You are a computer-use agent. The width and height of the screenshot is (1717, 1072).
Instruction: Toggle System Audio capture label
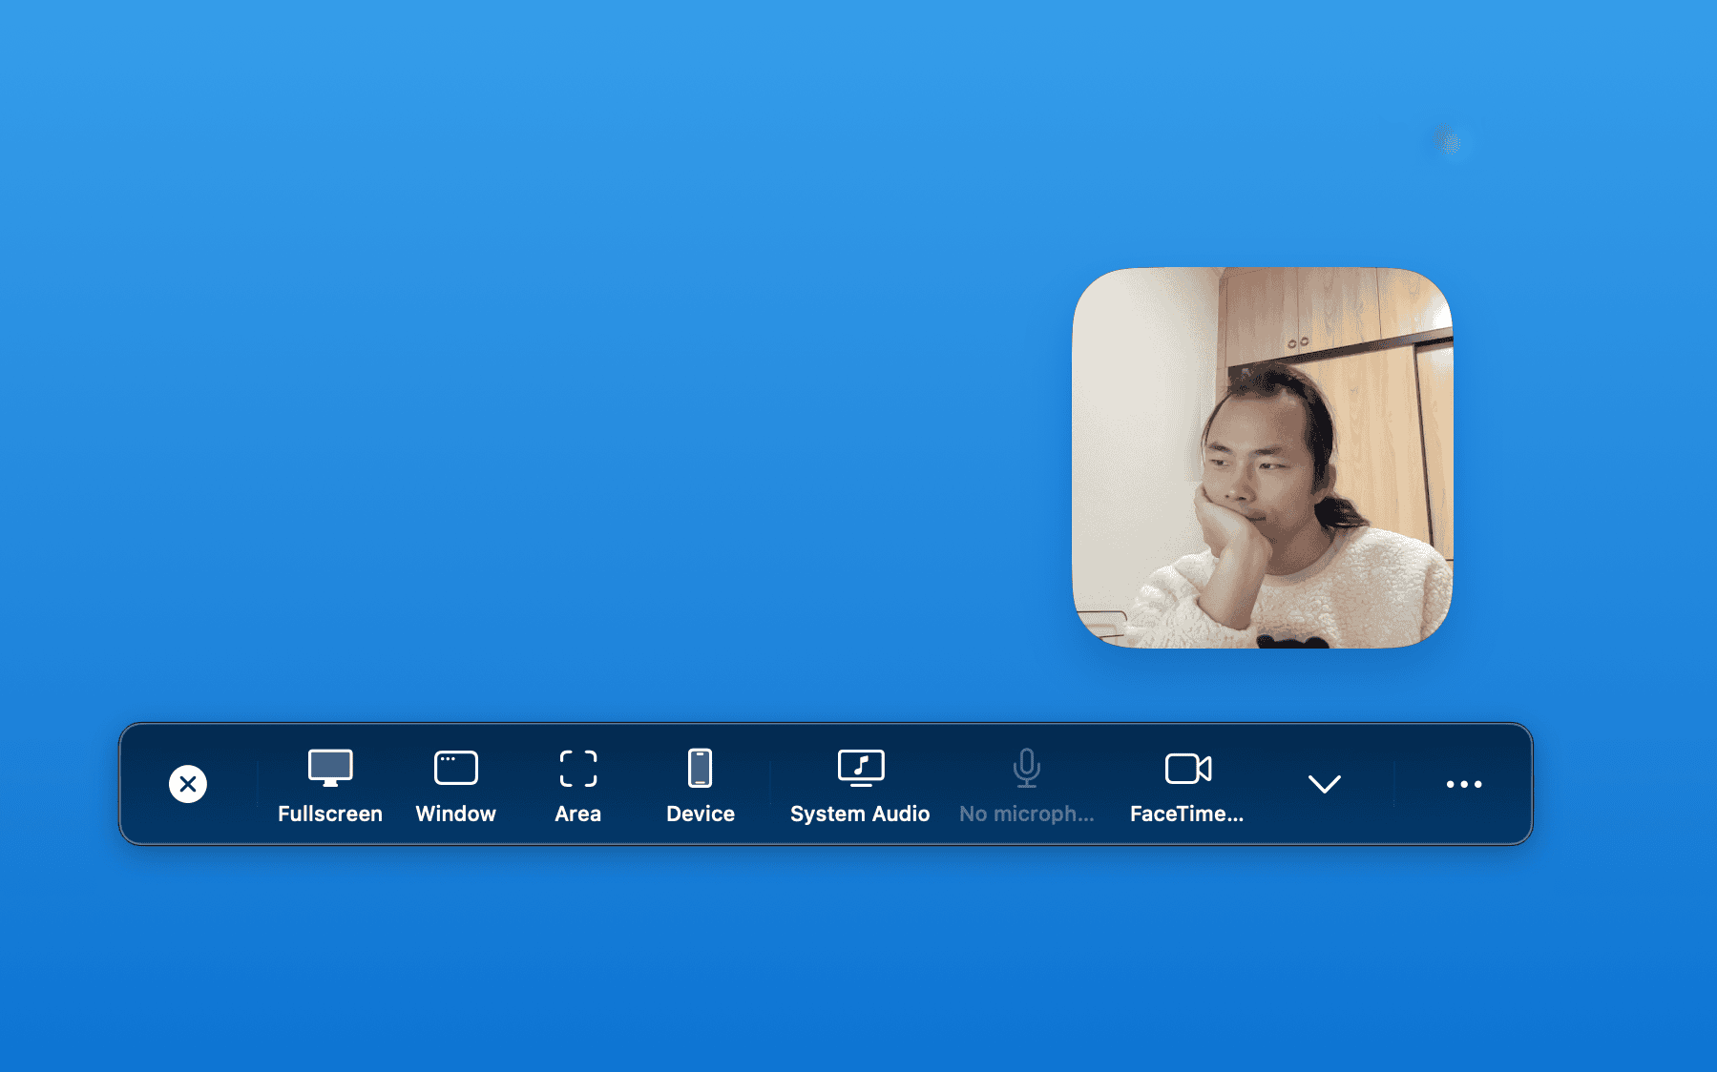tap(860, 814)
